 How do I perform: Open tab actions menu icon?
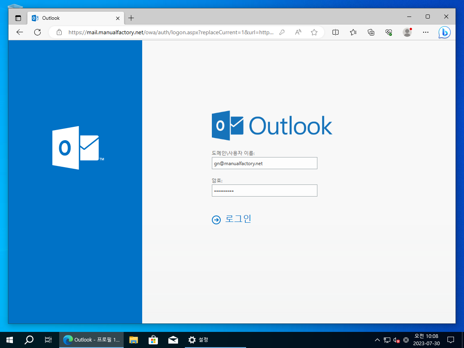click(18, 18)
